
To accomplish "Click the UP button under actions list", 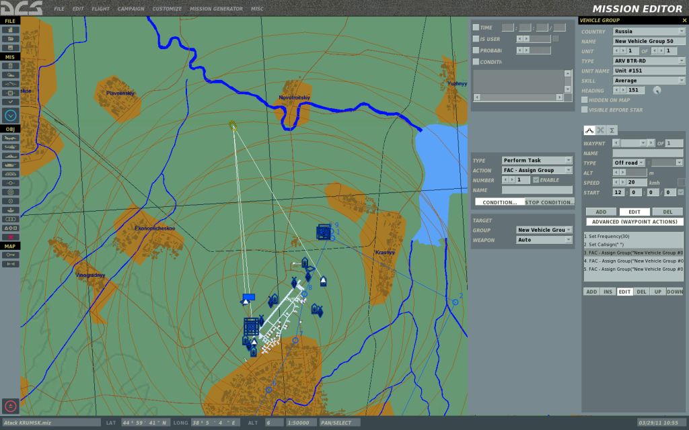I will pyautogui.click(x=658, y=292).
